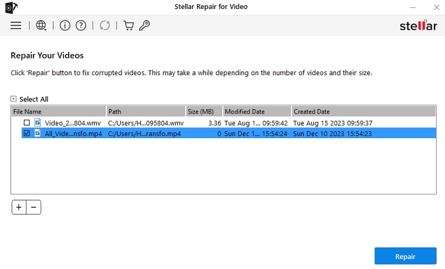Uncheck the All_Vide...nsfo.mp4 checkbox
Image resolution: width=445 pixels, height=269 pixels.
click(x=27, y=133)
